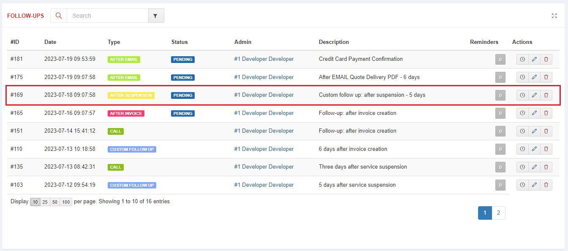The height and width of the screenshot is (251, 568).
Task: Open reminder clock for follow-up #151
Action: (522, 131)
